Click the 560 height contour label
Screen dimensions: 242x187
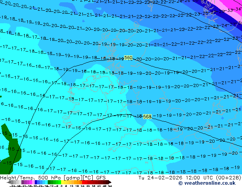[x=128, y=58]
